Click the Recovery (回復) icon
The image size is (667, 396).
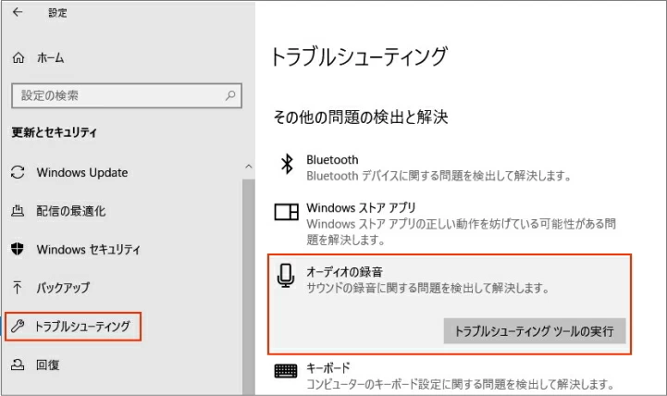(18, 365)
